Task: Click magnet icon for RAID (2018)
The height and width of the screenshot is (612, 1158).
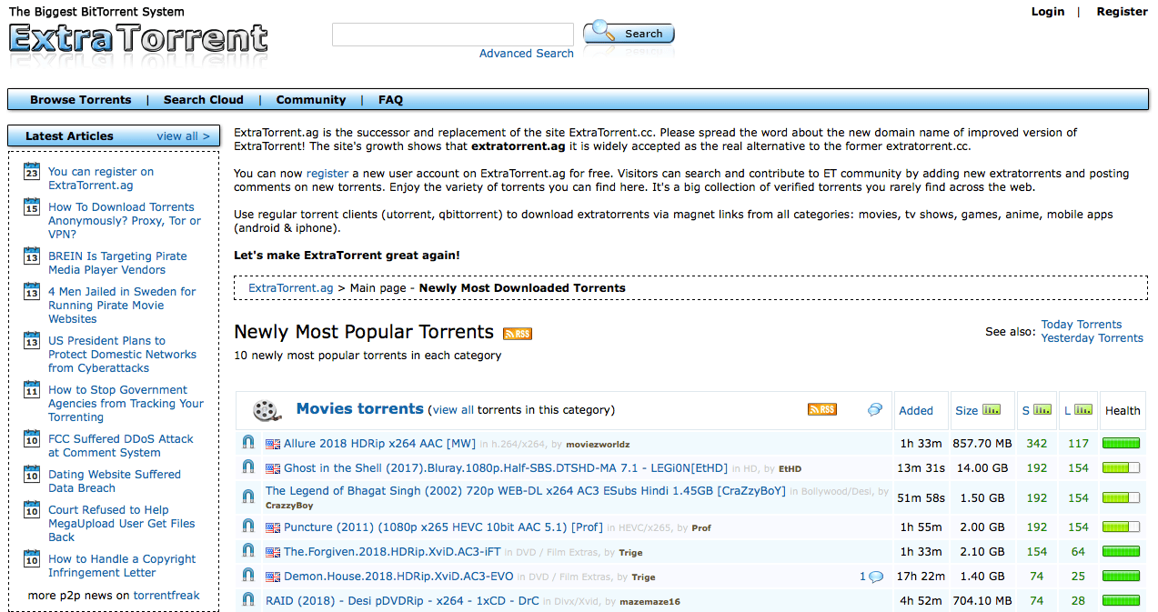Action: (x=248, y=600)
